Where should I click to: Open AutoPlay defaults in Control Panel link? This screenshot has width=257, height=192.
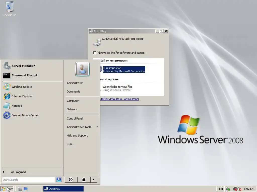click(119, 99)
